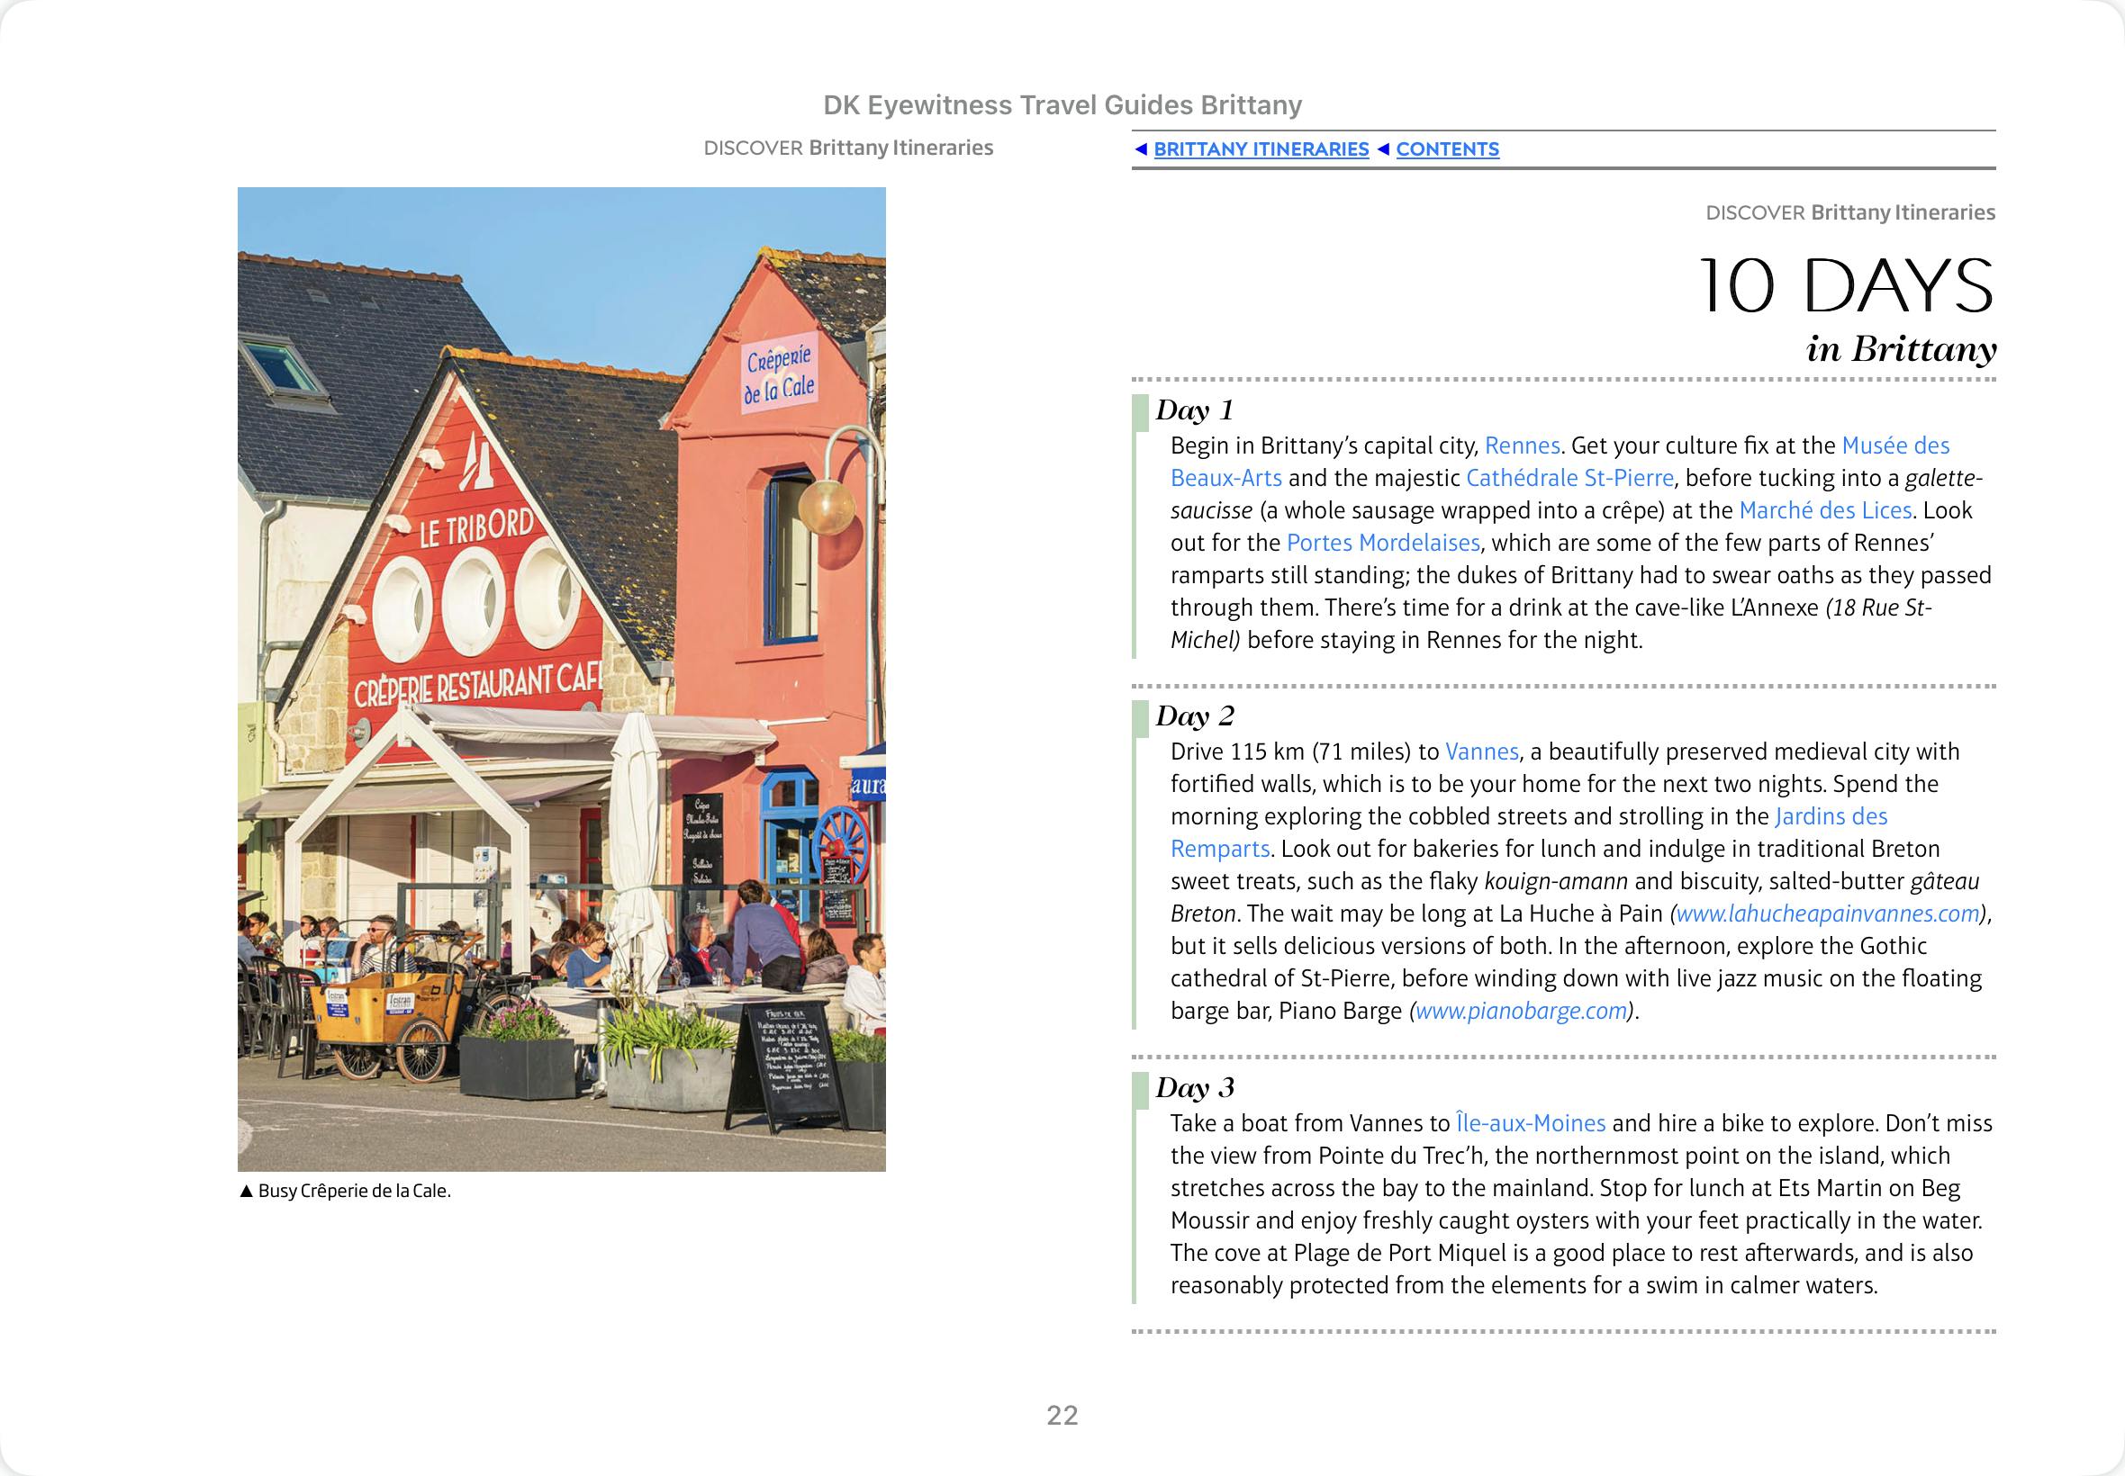Open the Portes Mordelaises link
2125x1476 pixels.
(x=1383, y=543)
